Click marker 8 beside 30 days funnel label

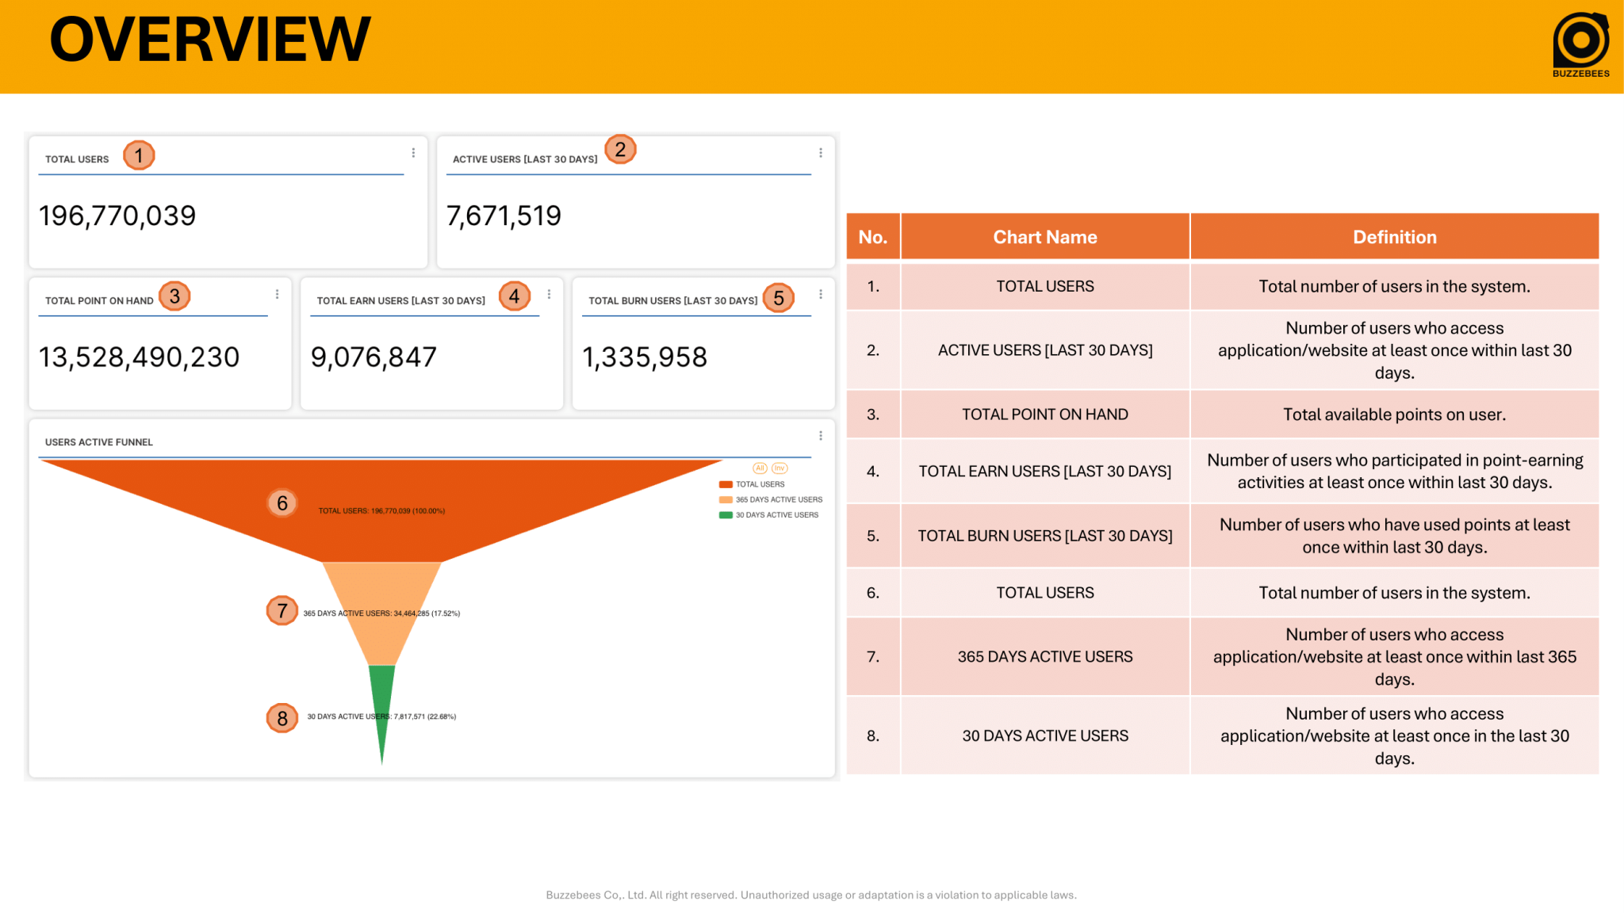pyautogui.click(x=282, y=718)
